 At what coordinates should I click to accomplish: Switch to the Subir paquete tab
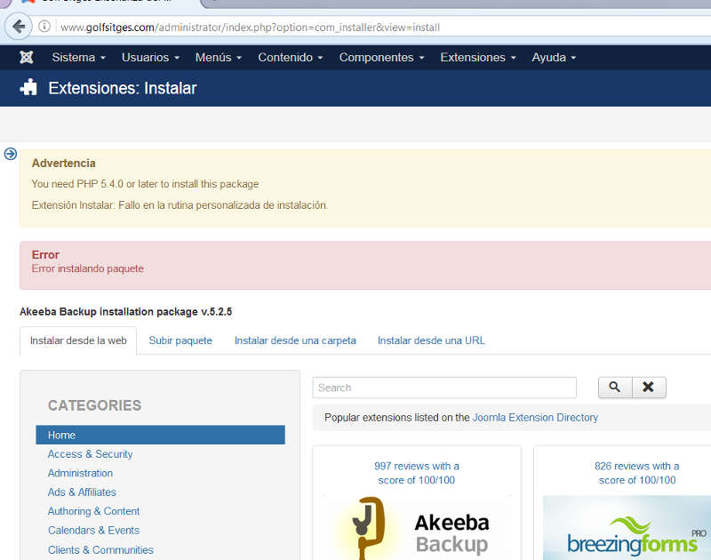pyautogui.click(x=180, y=340)
